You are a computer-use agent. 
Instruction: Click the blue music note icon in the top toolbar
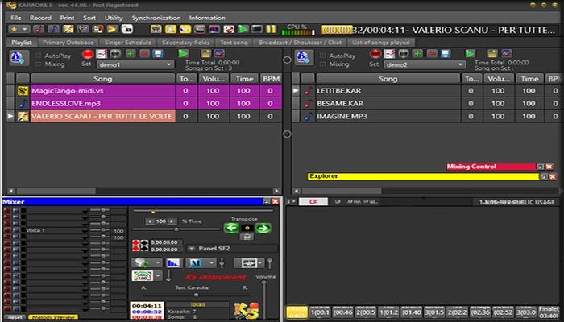(x=53, y=29)
